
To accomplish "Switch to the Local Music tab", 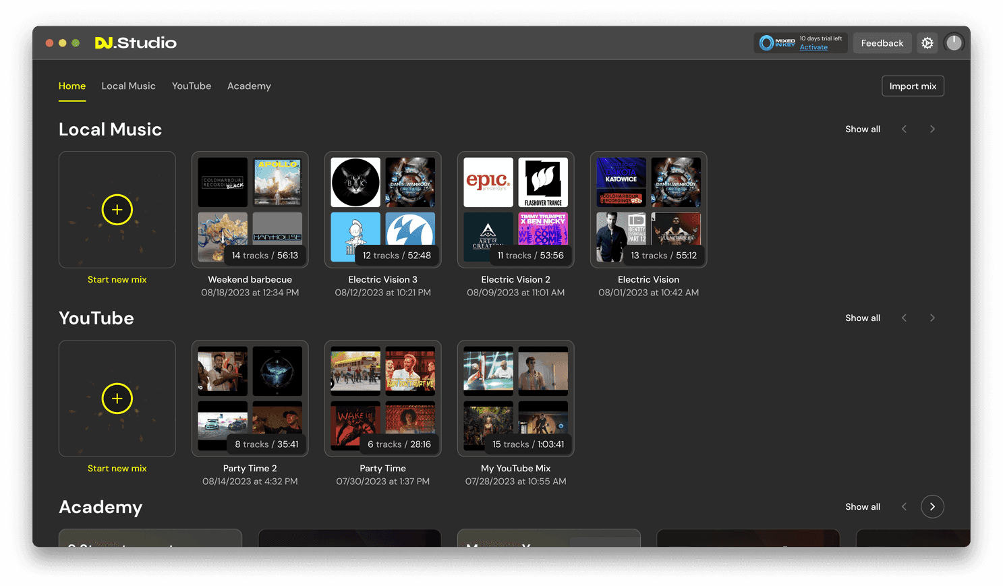I will tap(128, 86).
